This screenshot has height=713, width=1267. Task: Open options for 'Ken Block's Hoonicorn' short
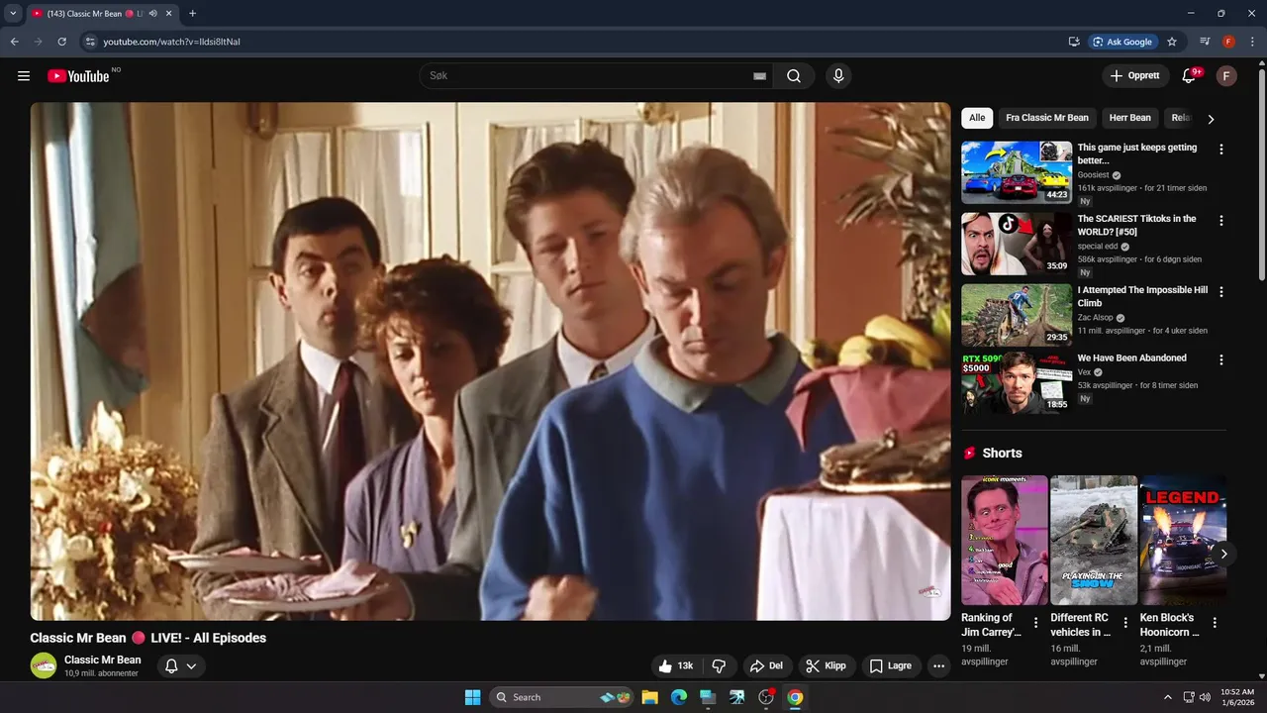click(1215, 623)
